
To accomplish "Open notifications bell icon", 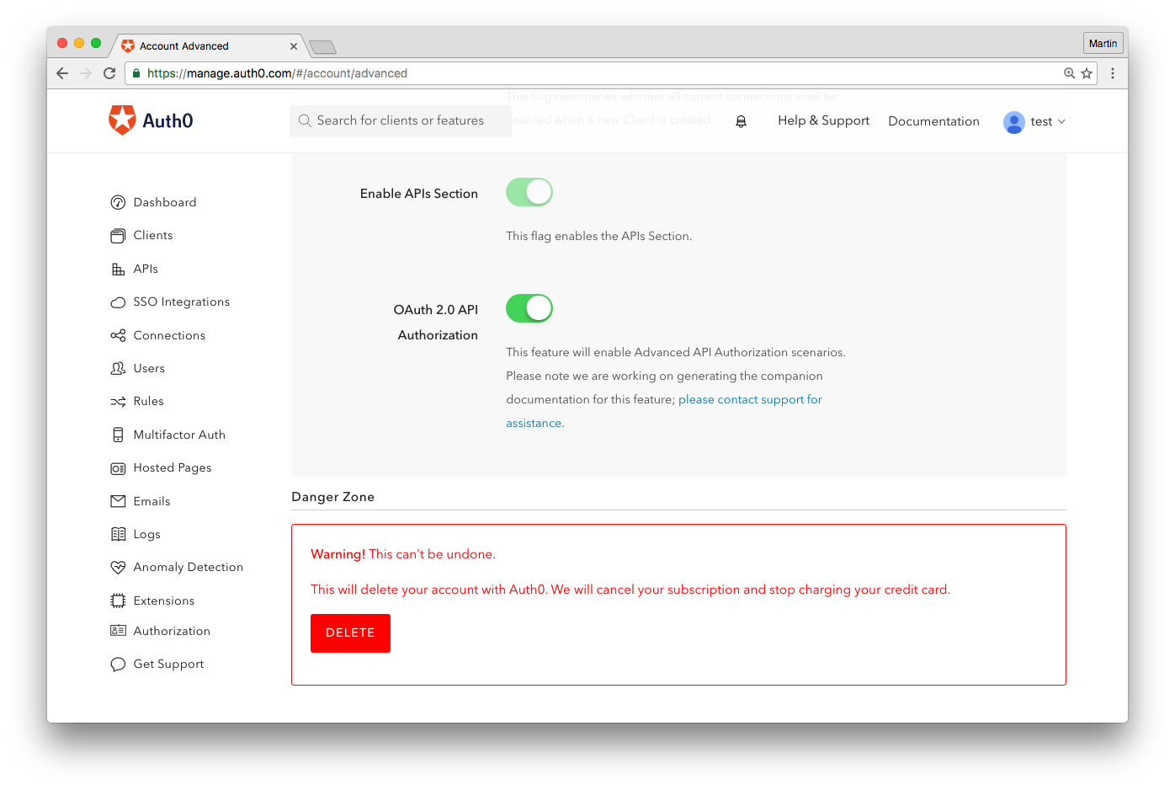I will 741,121.
